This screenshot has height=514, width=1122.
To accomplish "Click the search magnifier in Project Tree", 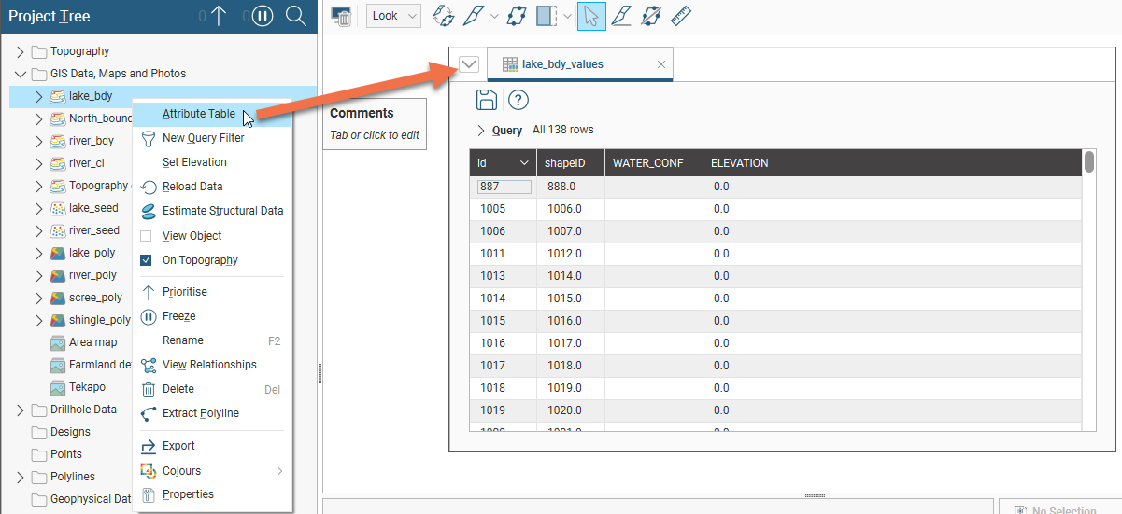I will point(295,16).
